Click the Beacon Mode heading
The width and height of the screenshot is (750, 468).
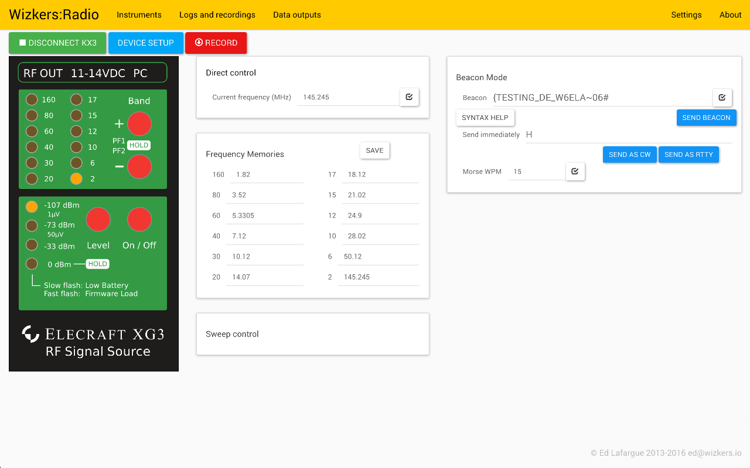coord(482,77)
